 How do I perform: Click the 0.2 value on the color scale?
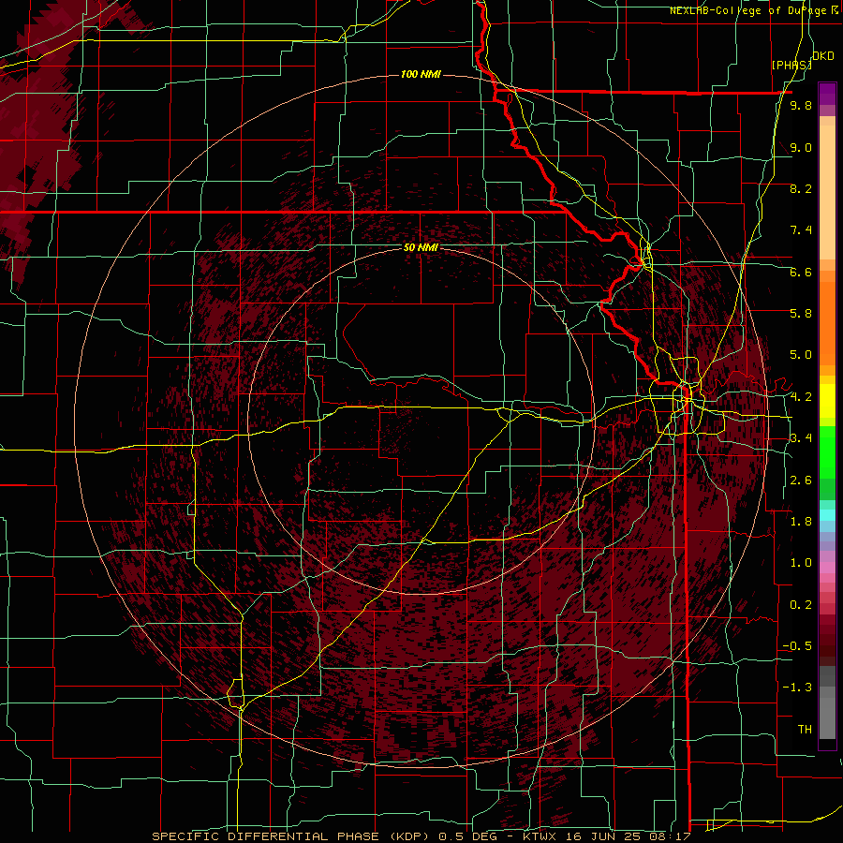(801, 605)
